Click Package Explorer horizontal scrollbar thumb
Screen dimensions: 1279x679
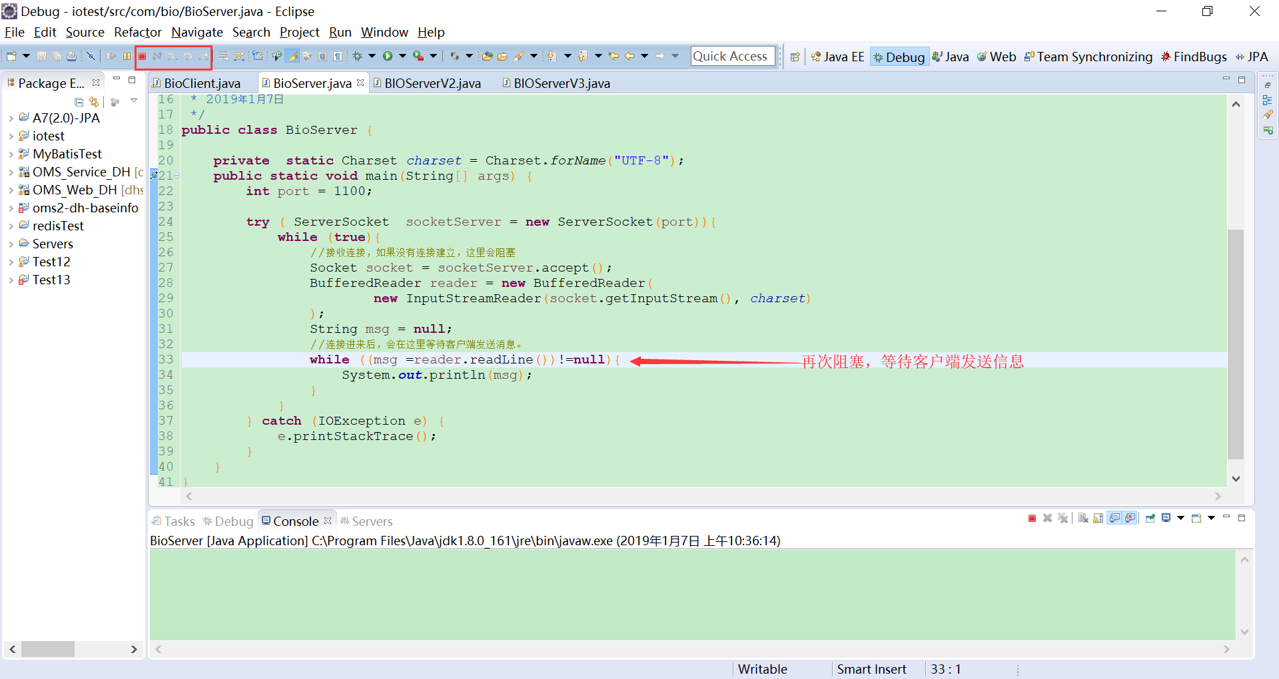point(48,649)
